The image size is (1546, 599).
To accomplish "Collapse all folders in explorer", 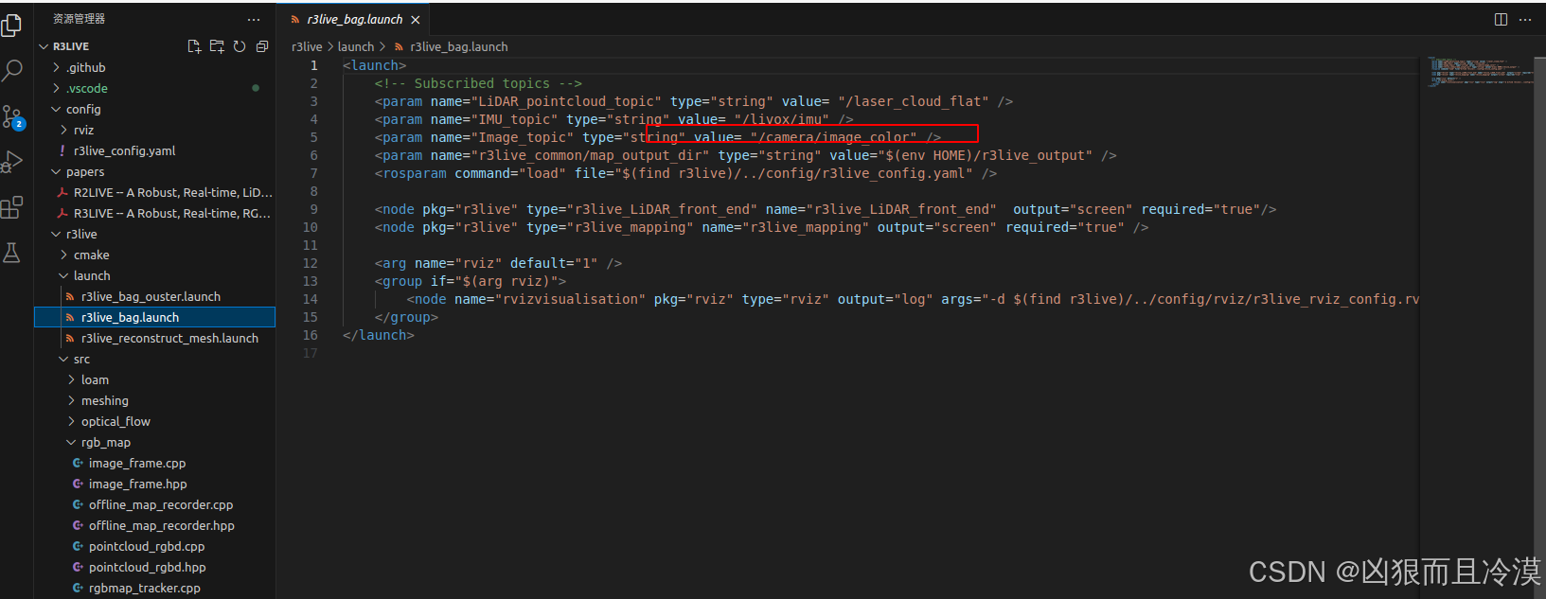I will tap(262, 46).
